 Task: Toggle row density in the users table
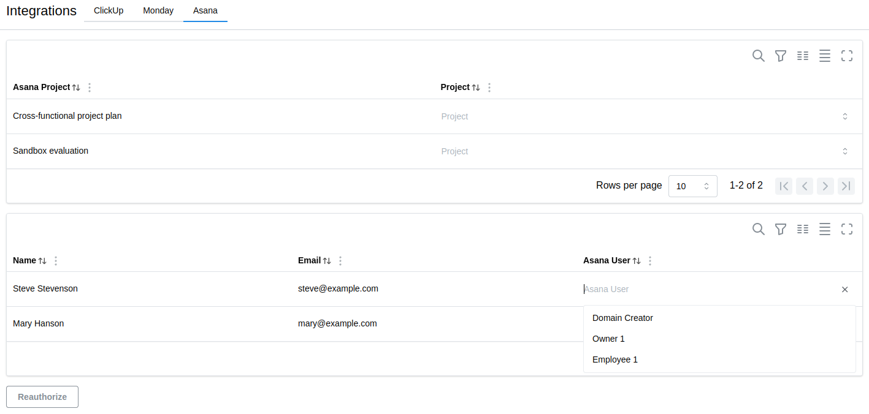click(x=825, y=229)
